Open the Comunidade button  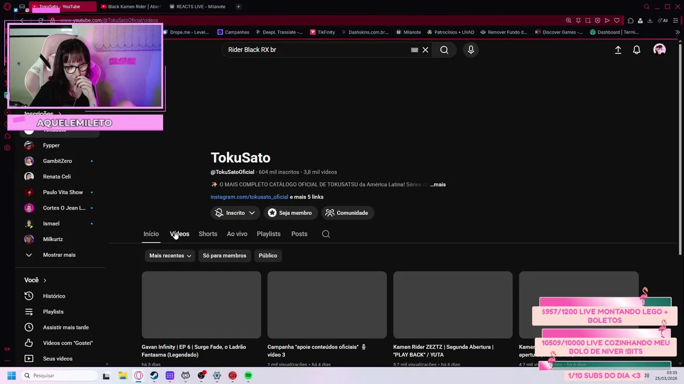click(347, 213)
